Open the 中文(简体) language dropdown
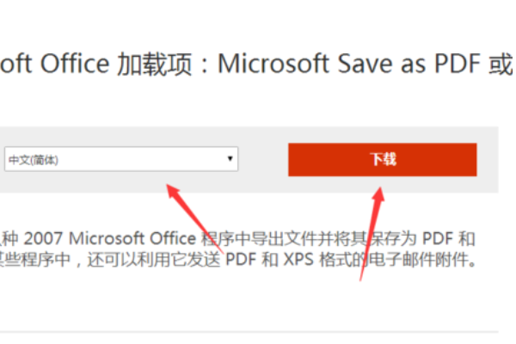 [120, 159]
